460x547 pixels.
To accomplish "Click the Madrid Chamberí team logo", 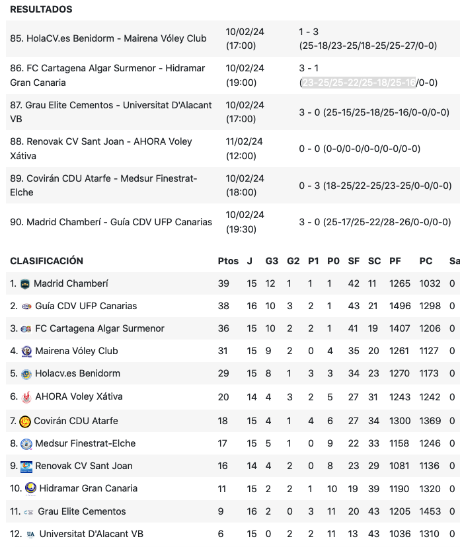I will (25, 284).
